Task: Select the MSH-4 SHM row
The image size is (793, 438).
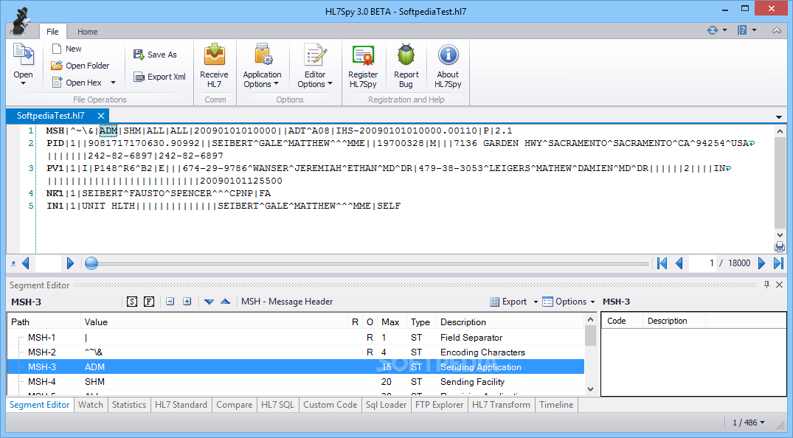Action: point(296,381)
